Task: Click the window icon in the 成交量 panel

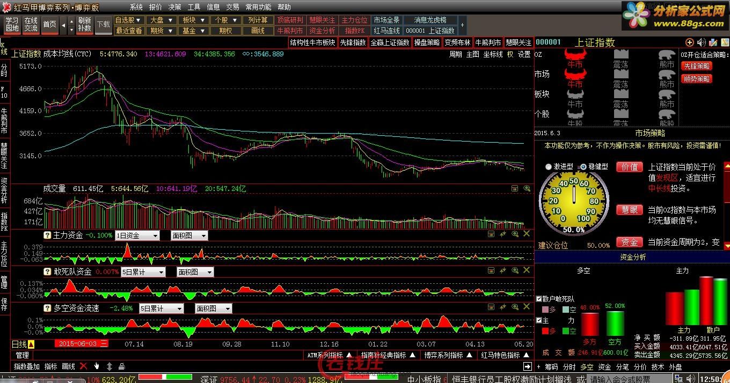Action: tap(515, 188)
